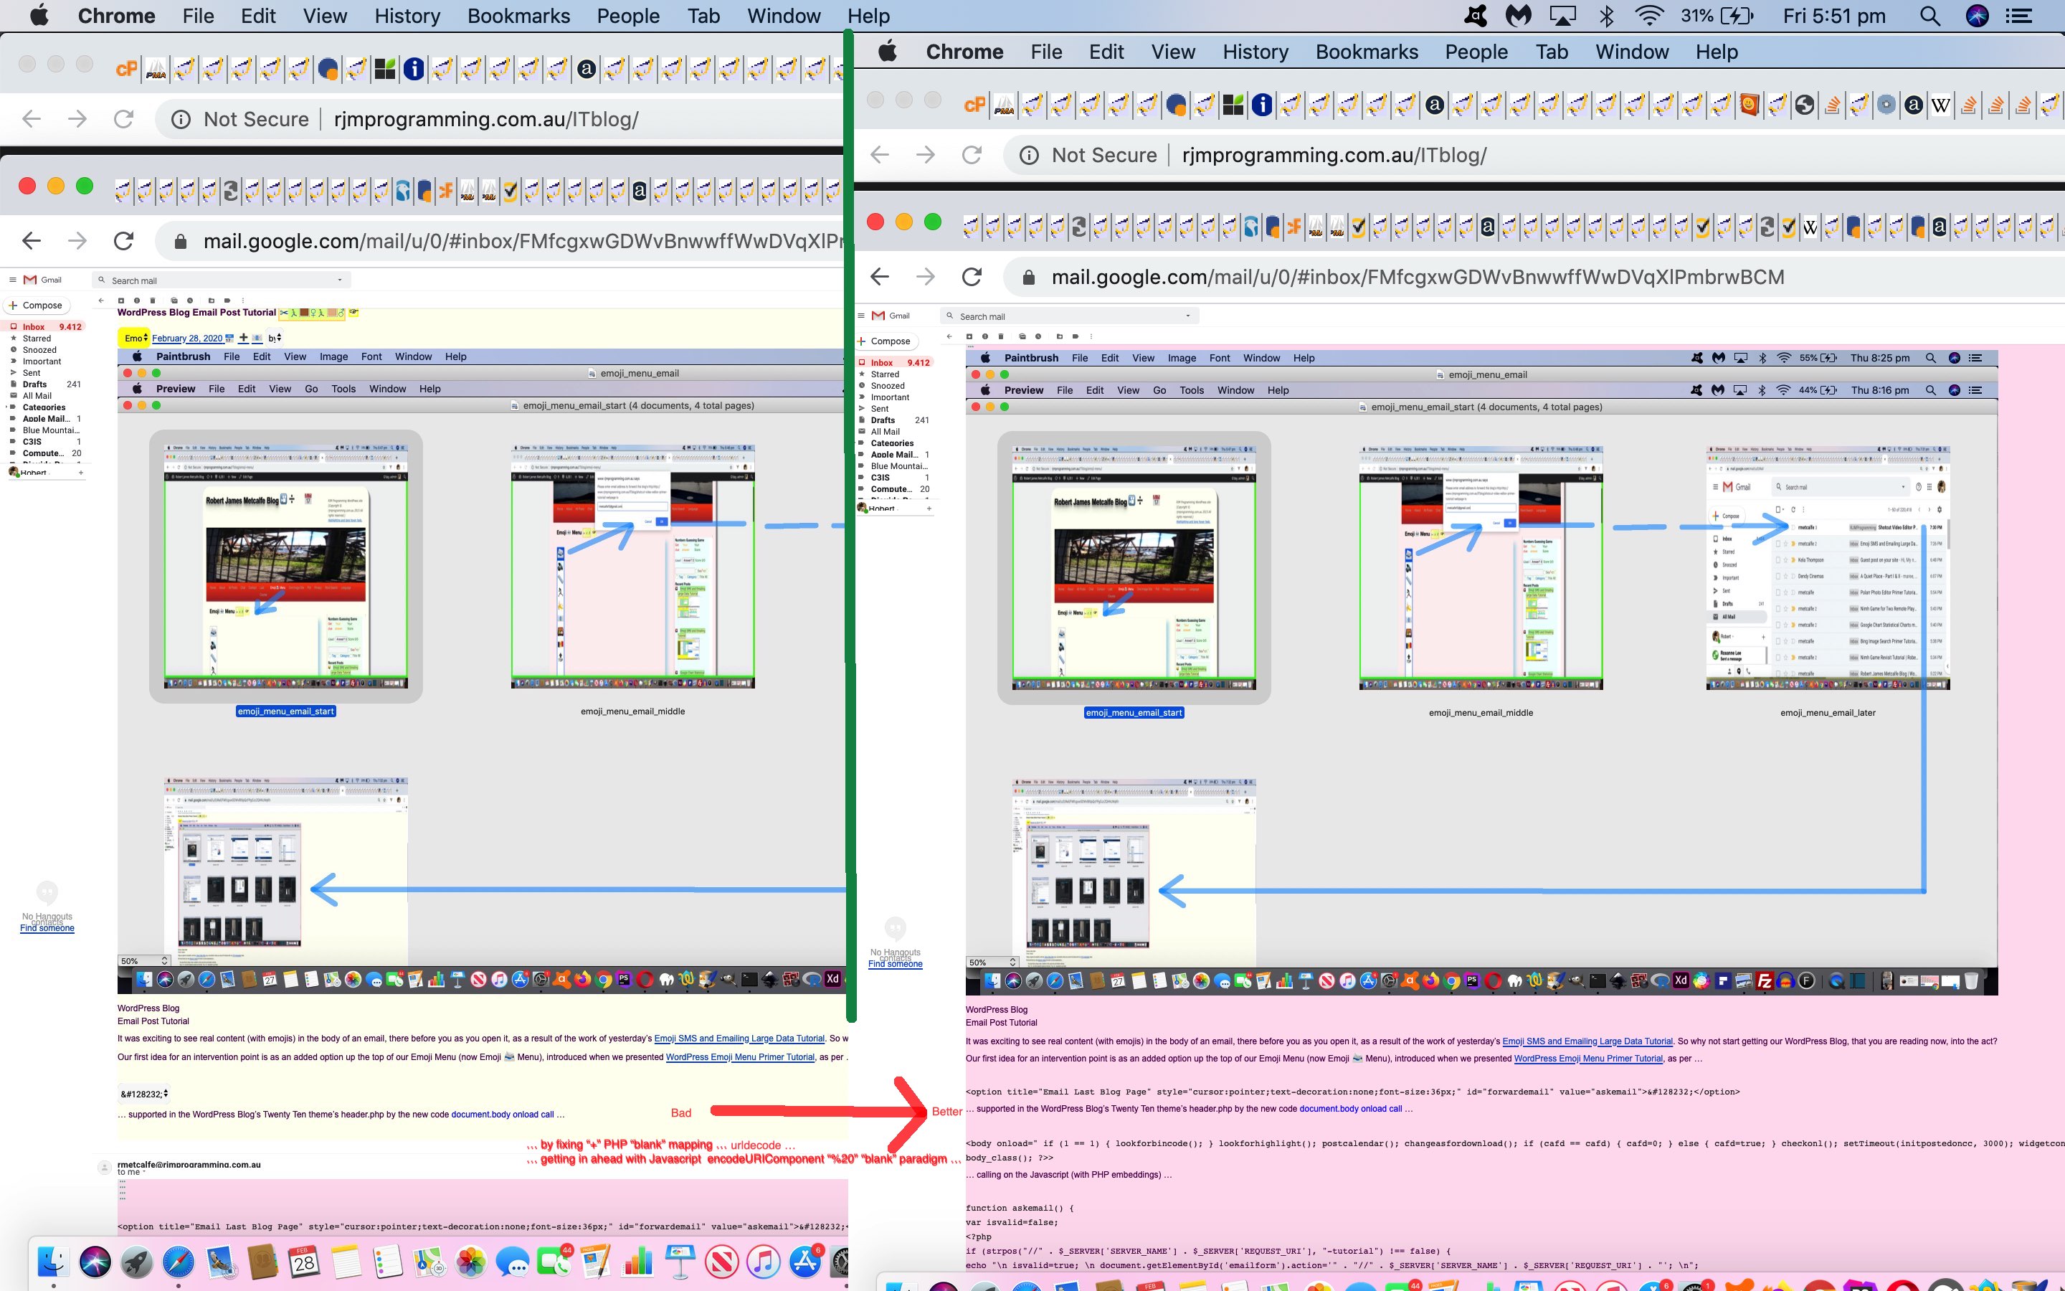This screenshot has height=1291, width=2065.
Task: Open Bookmarks menu in top macOS menu bar
Action: [x=519, y=16]
